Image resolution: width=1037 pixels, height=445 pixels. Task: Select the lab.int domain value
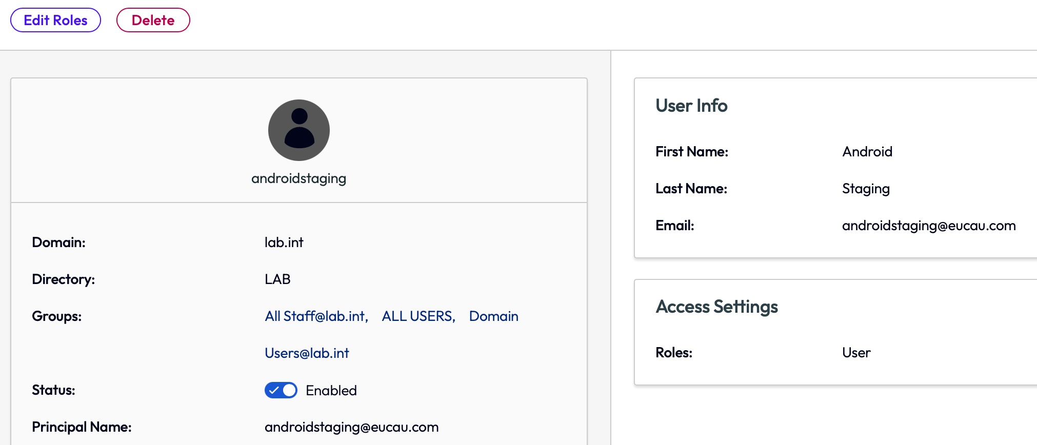tap(284, 242)
